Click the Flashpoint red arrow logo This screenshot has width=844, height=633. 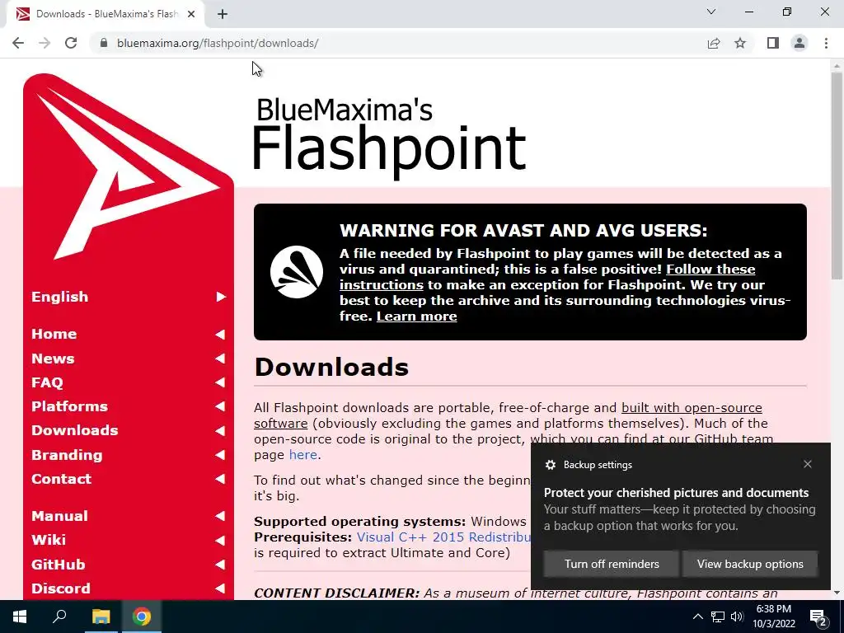(128, 168)
